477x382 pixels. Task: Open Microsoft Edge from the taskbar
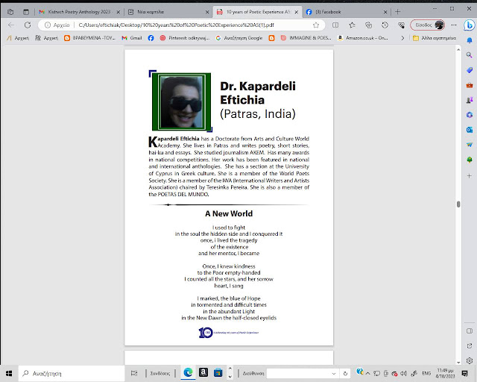(188, 372)
